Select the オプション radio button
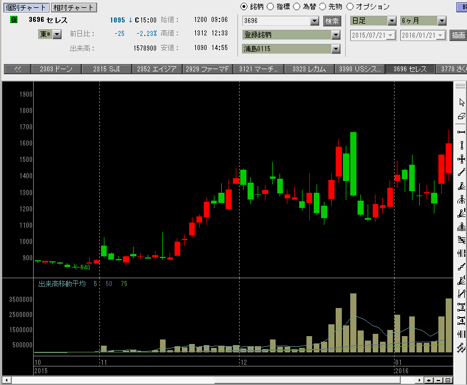This screenshot has height=385, width=467. pyautogui.click(x=350, y=7)
